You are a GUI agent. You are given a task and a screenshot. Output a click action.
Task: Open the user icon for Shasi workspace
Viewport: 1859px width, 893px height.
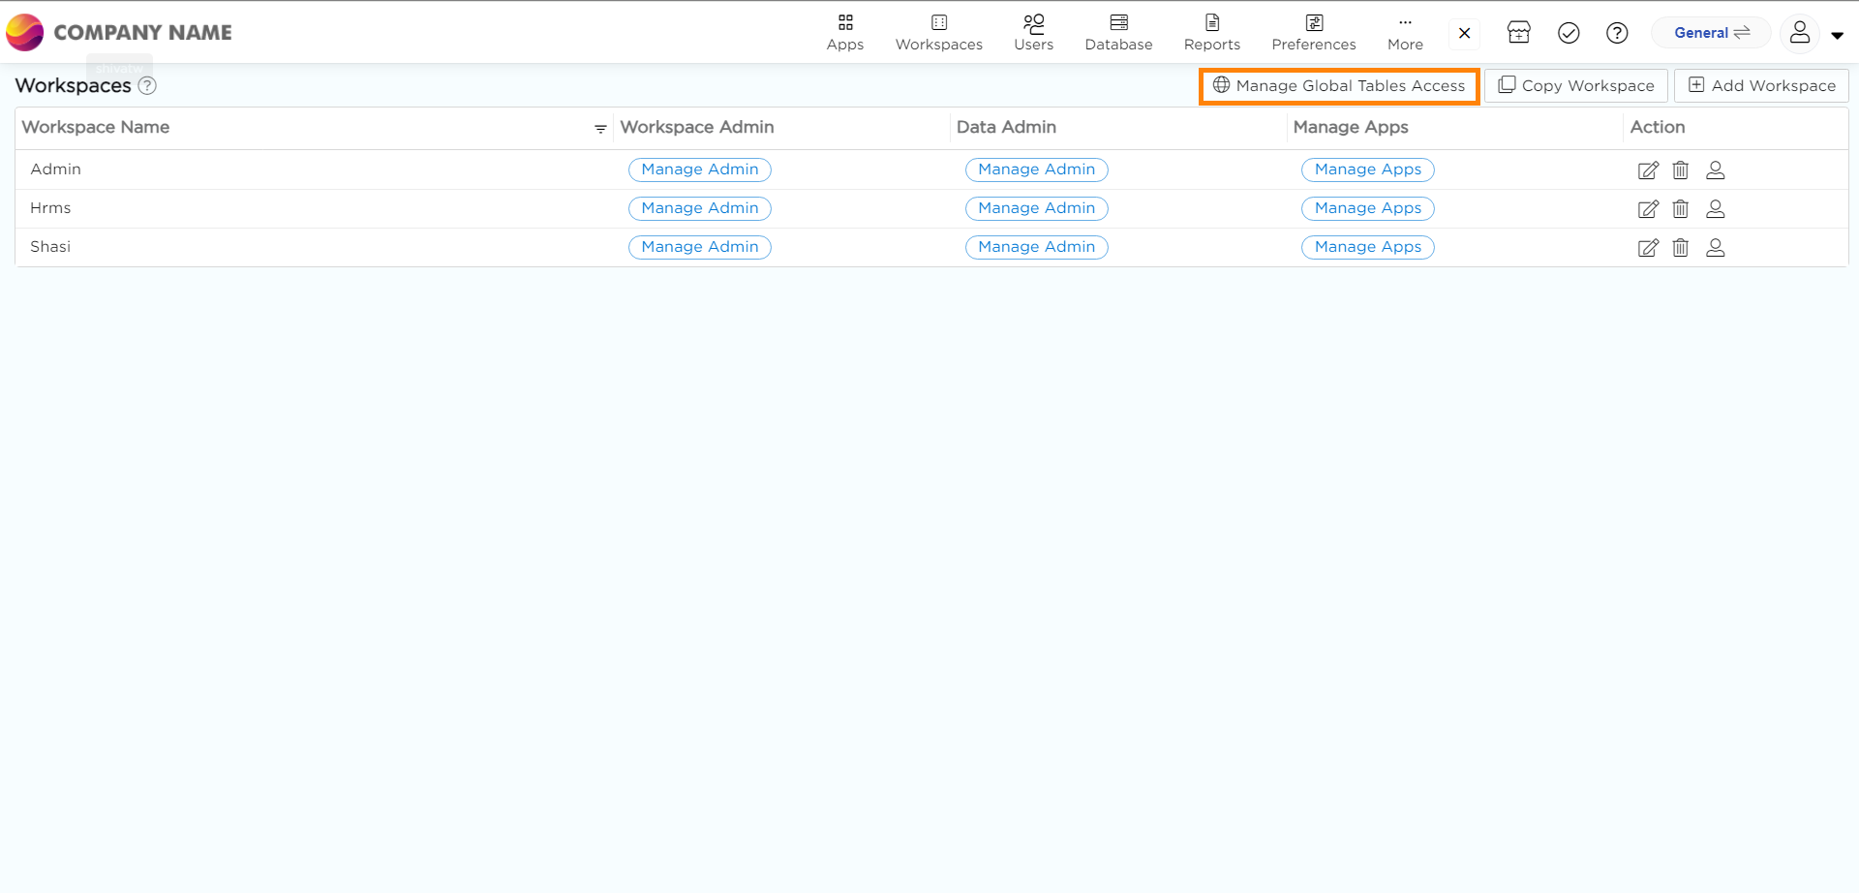[x=1715, y=248]
